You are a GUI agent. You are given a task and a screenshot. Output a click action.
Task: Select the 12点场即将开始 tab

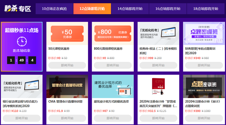point(92,9)
